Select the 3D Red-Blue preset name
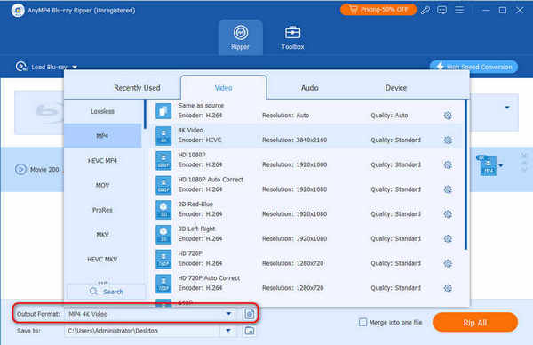This screenshot has width=533, height=345. coord(195,205)
